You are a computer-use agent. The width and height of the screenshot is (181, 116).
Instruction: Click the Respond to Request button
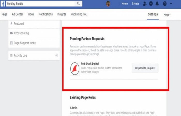coord(145,68)
